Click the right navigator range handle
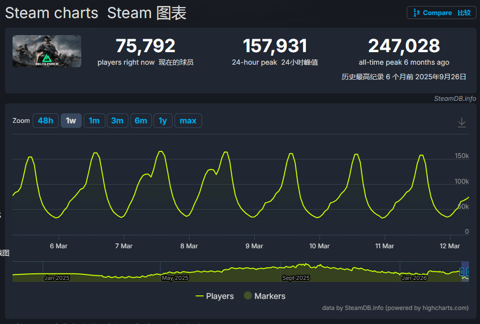This screenshot has height=324, width=480. (x=467, y=271)
